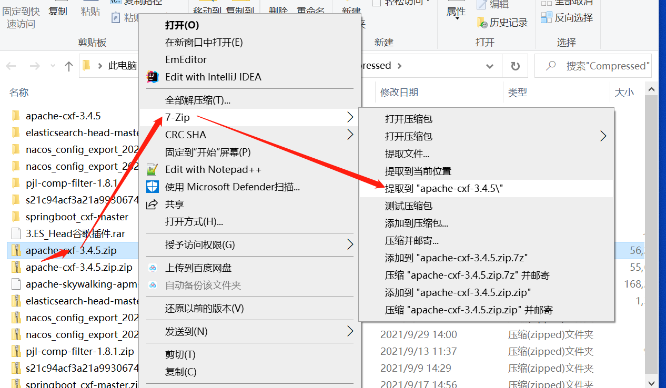The image size is (666, 388).
Task: Click the reverse selection icon beside 反向选择
Action: 547,18
